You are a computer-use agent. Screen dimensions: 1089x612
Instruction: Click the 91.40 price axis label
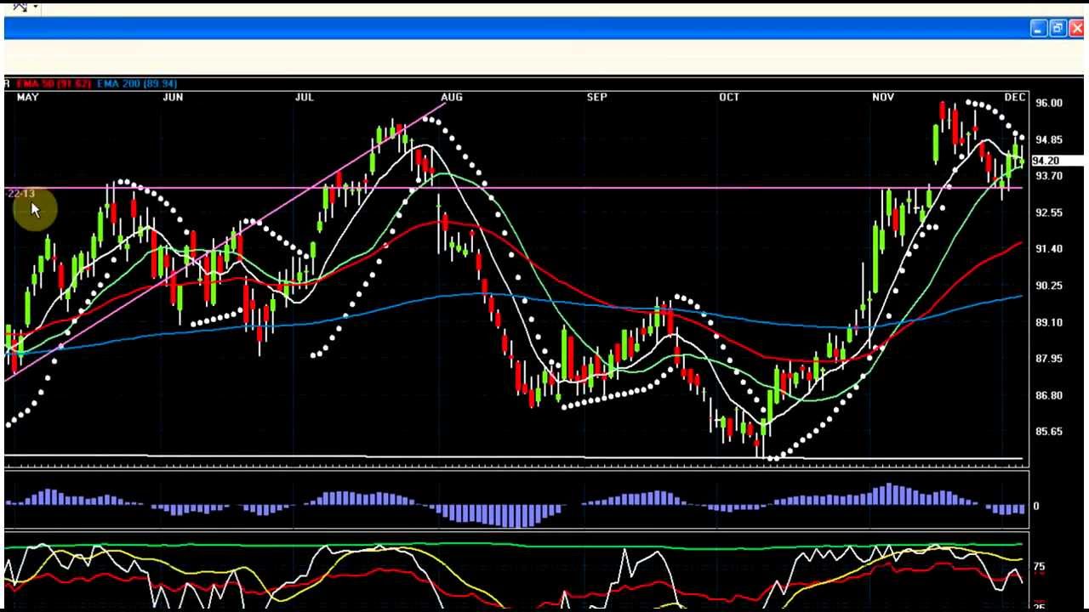coord(1049,249)
